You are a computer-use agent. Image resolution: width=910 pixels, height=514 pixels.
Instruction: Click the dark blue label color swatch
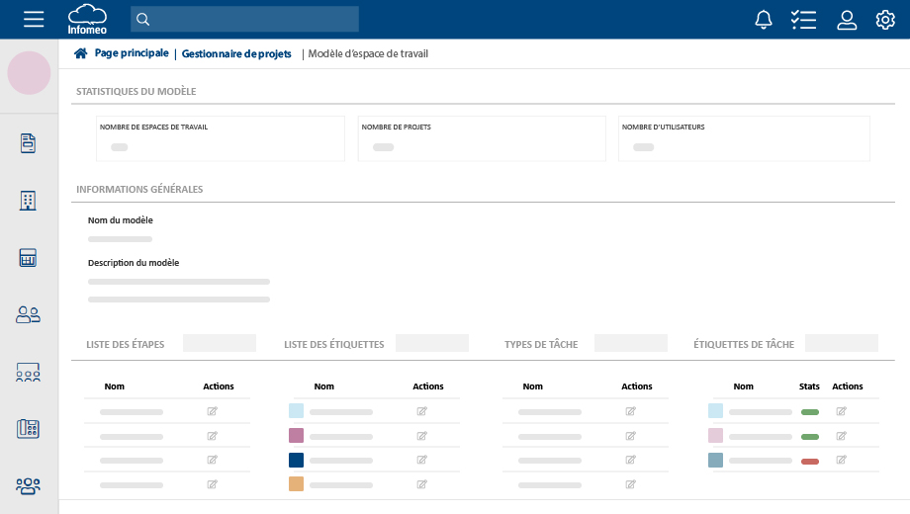296,460
